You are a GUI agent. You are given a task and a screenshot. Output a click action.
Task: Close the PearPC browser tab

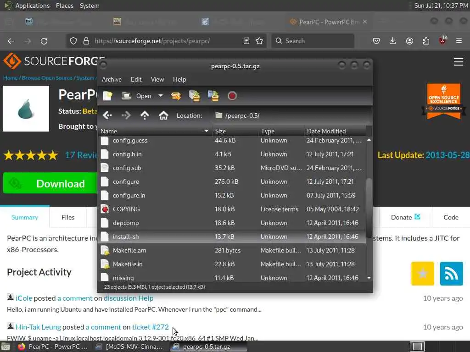click(x=365, y=22)
